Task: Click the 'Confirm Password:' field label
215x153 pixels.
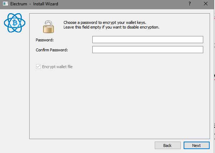Action: 52,50
